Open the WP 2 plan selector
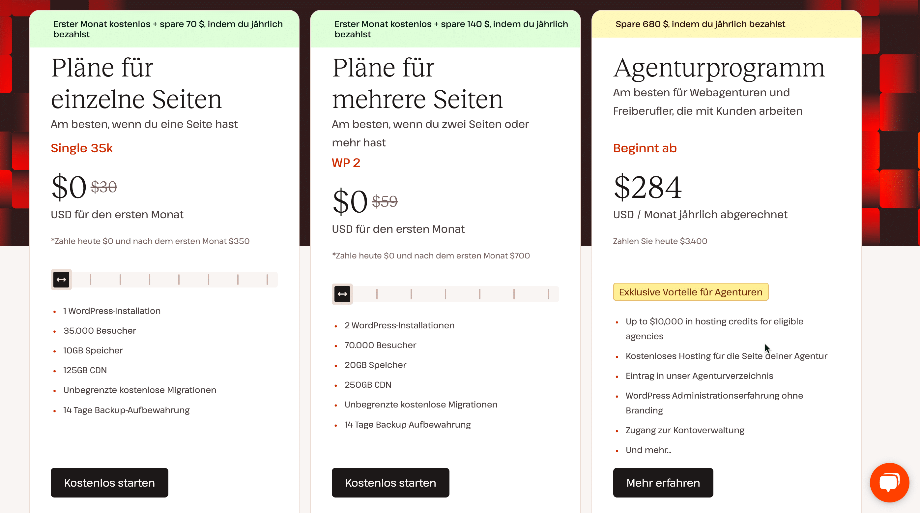 346,163
